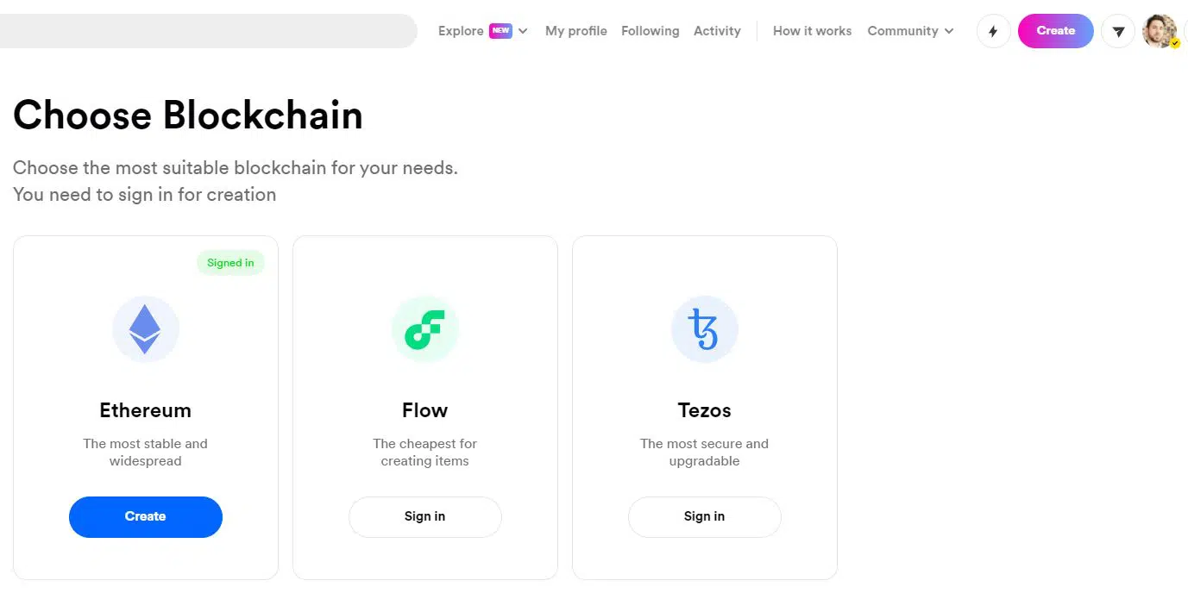This screenshot has width=1188, height=612.
Task: Go to the Following page
Action: point(650,31)
